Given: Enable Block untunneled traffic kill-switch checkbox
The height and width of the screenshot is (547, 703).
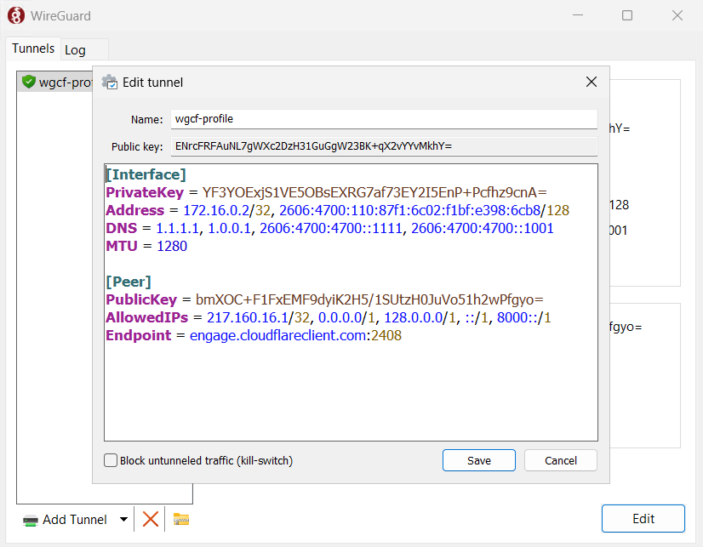Looking at the screenshot, I should click(111, 460).
